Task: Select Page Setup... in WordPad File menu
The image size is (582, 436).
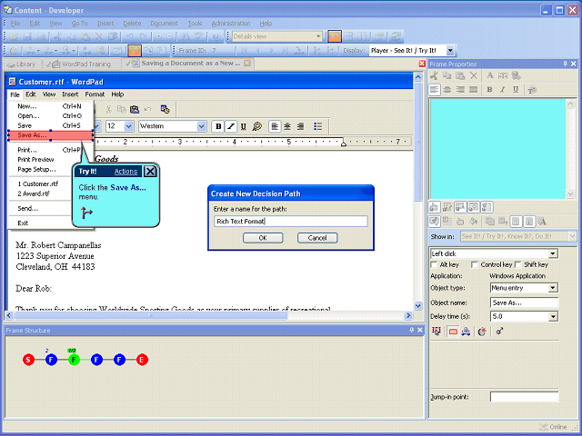Action: 36,170
